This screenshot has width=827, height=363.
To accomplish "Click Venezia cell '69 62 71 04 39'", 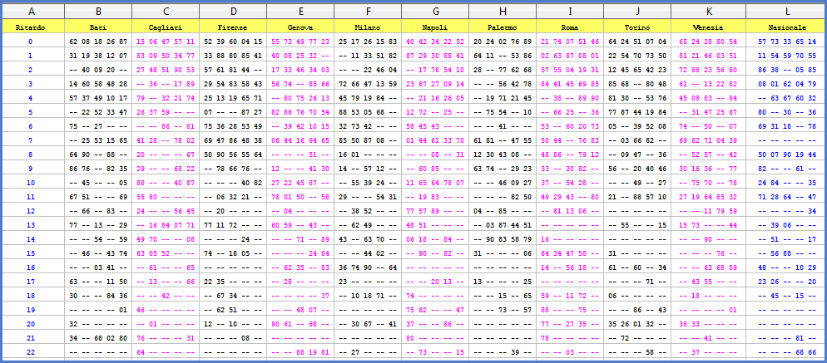I will point(708,140).
